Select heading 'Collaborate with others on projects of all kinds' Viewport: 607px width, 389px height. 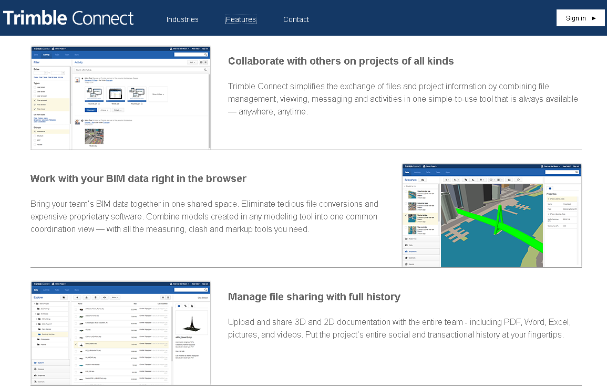(341, 61)
